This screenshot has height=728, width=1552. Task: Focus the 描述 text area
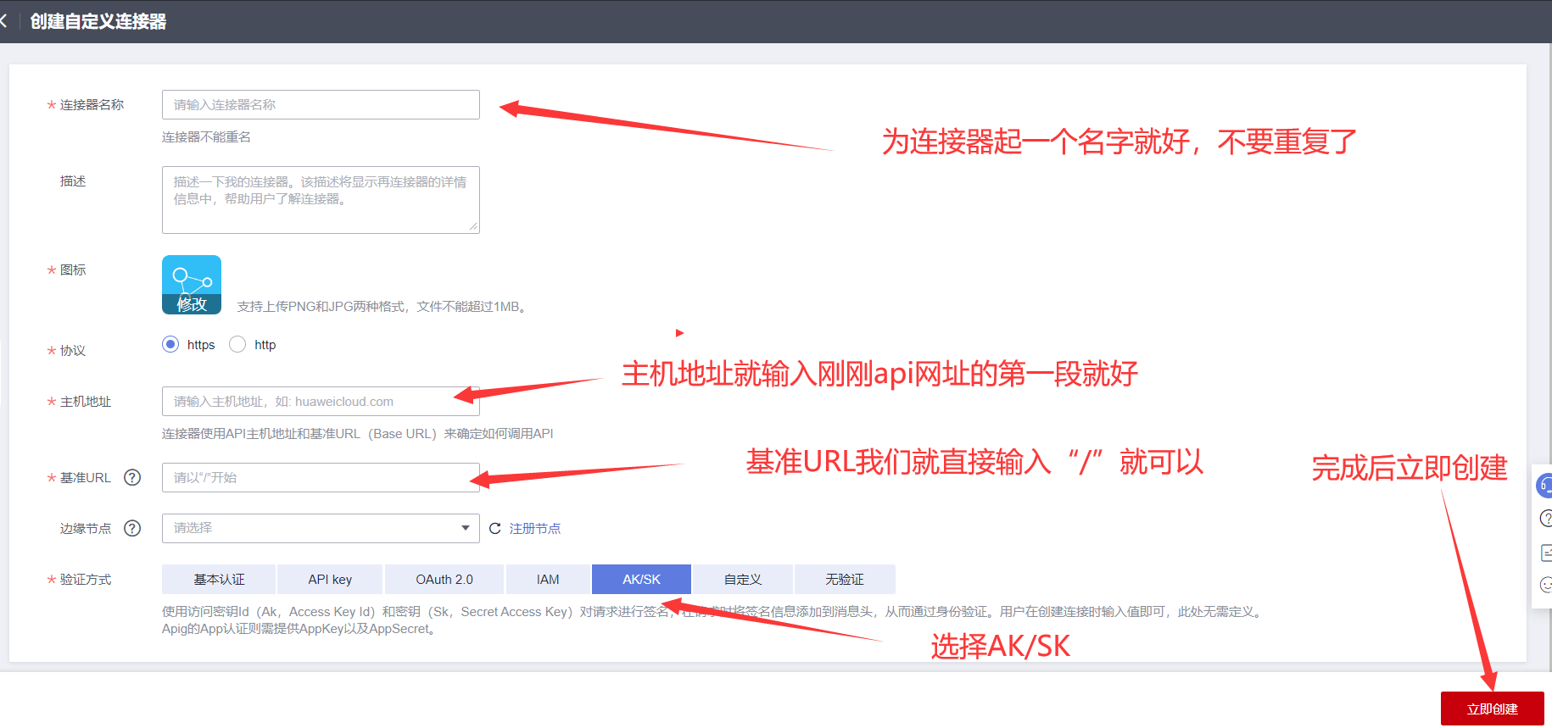click(x=321, y=200)
